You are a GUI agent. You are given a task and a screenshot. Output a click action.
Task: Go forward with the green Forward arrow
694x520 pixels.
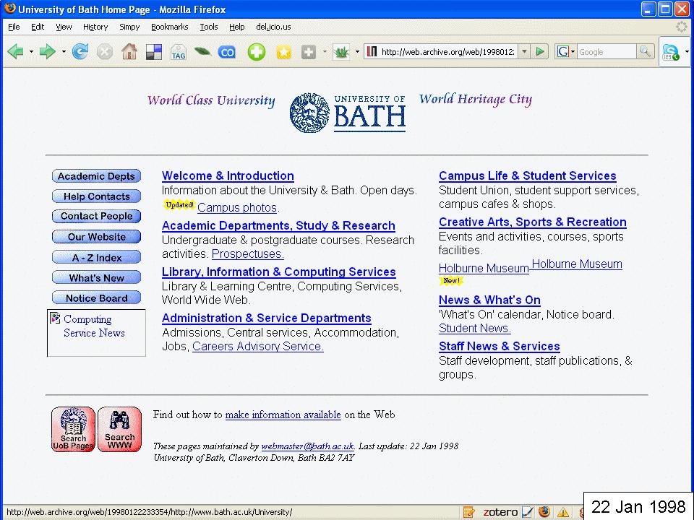pos(48,52)
